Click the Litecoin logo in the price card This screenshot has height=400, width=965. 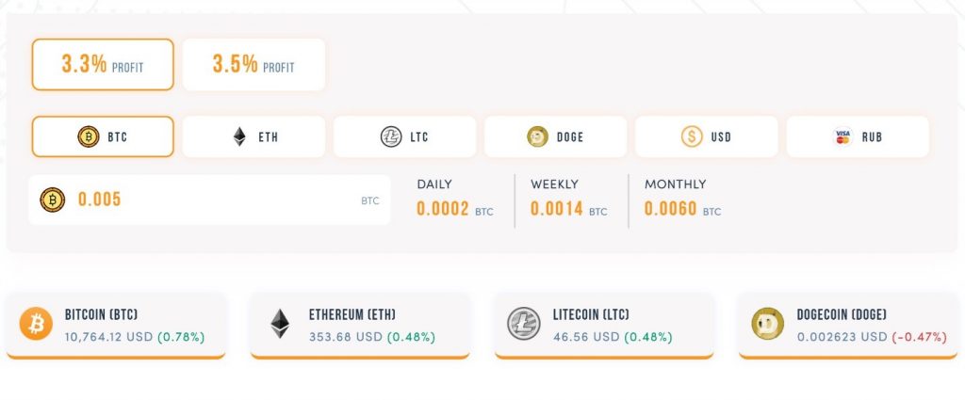(x=524, y=324)
